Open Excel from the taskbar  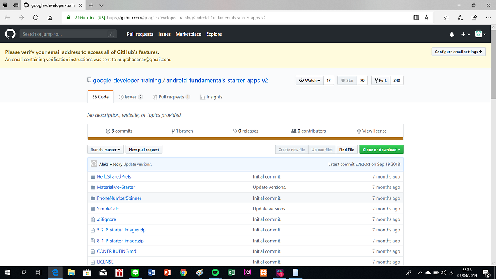231,272
